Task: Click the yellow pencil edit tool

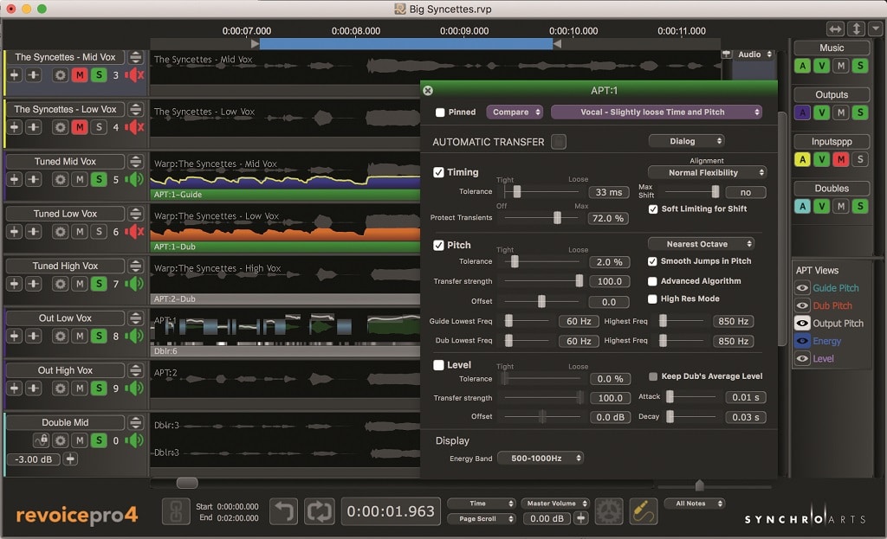Action: pos(644,511)
